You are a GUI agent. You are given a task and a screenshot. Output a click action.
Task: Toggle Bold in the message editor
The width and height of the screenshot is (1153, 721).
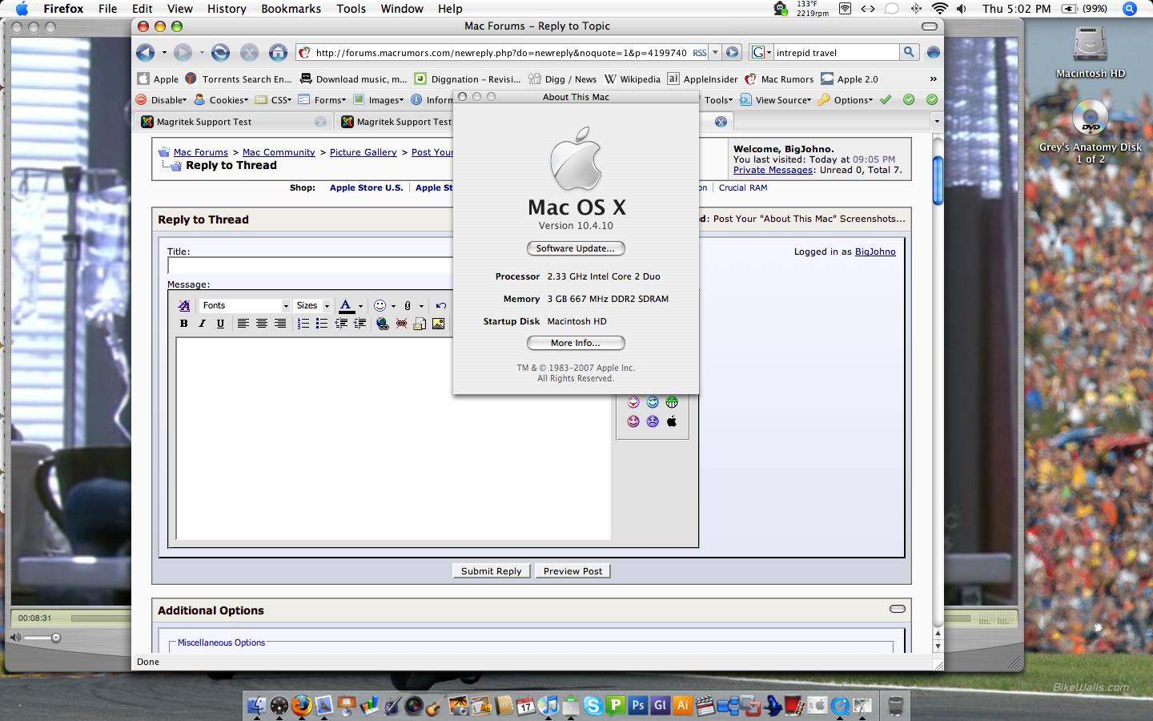click(184, 324)
